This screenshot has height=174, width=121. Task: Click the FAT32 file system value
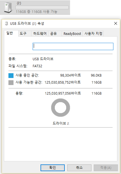point(37,66)
